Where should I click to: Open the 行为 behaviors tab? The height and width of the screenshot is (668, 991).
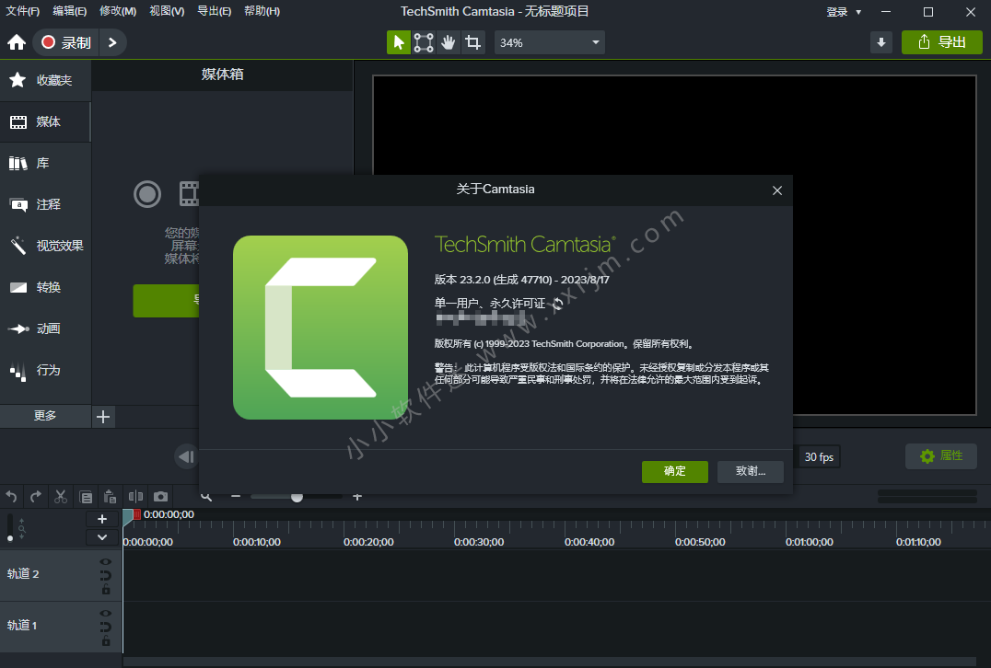click(45, 370)
